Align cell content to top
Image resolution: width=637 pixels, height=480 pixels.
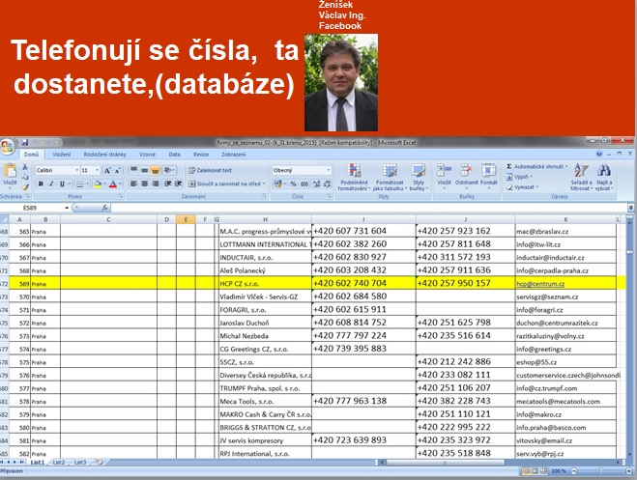[133, 170]
